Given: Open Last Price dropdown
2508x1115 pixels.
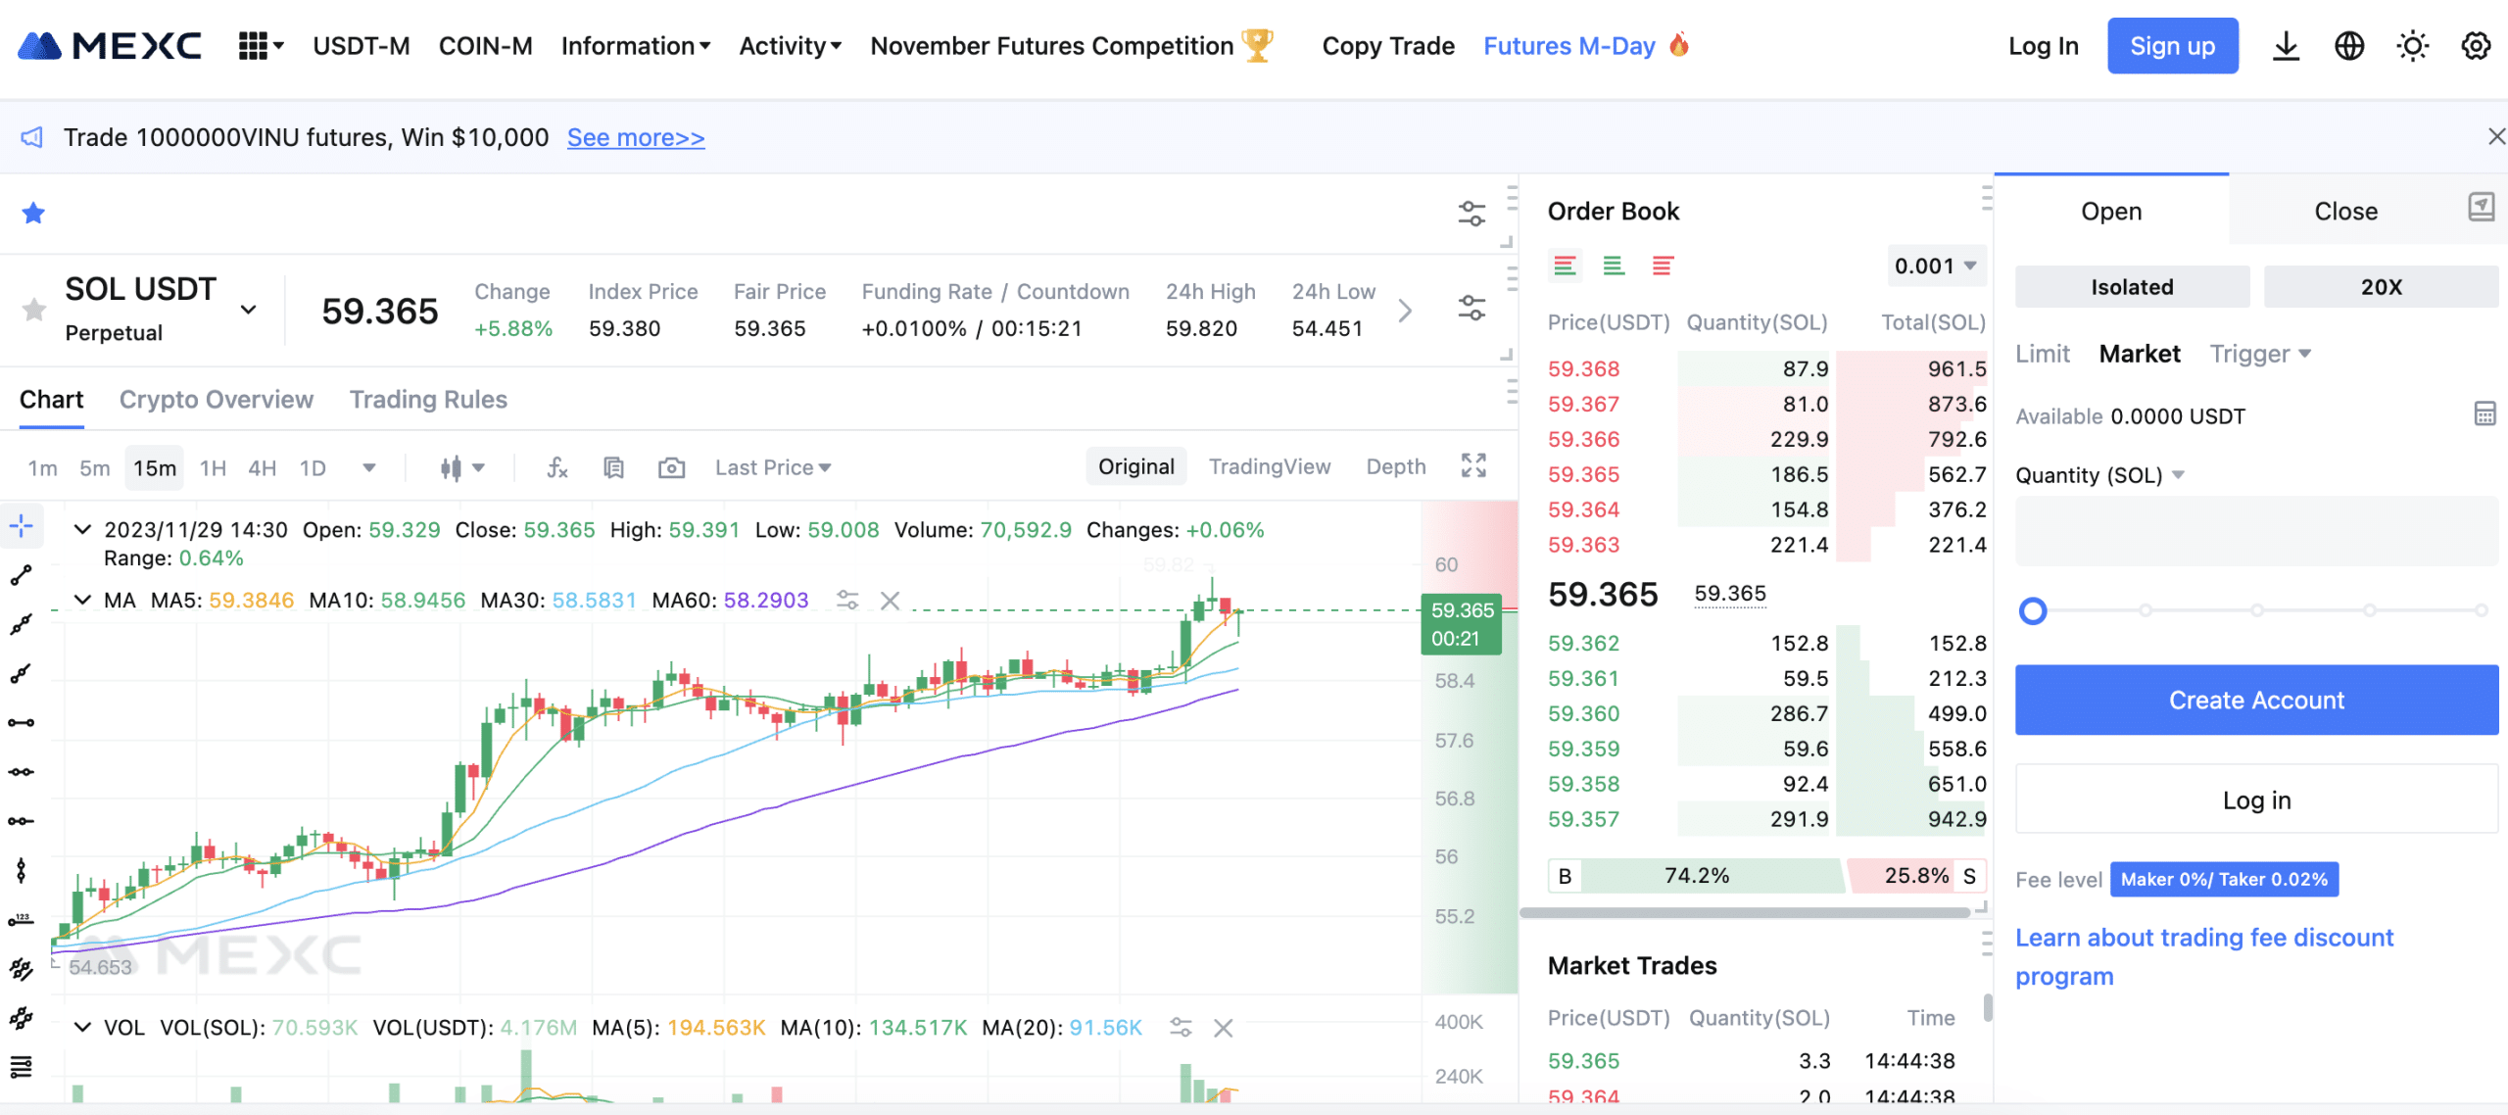Looking at the screenshot, I should (x=773, y=468).
